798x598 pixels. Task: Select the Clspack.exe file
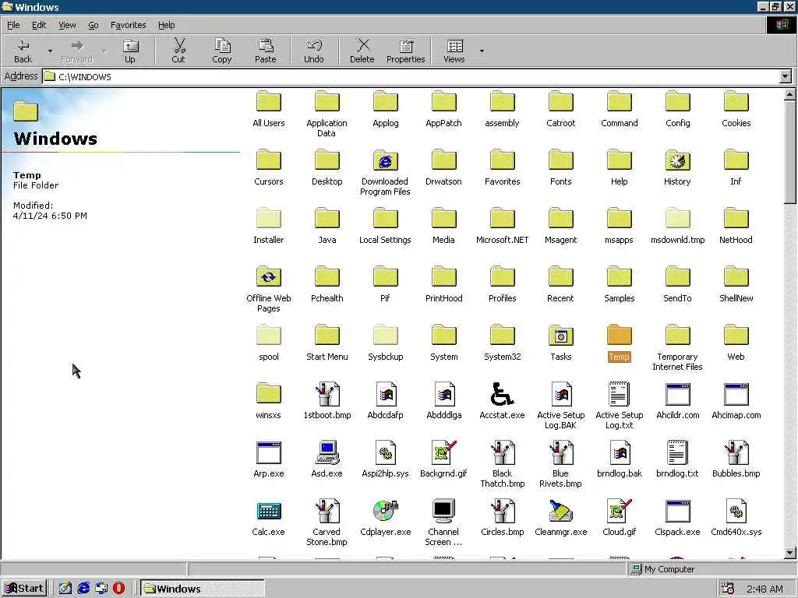677,518
